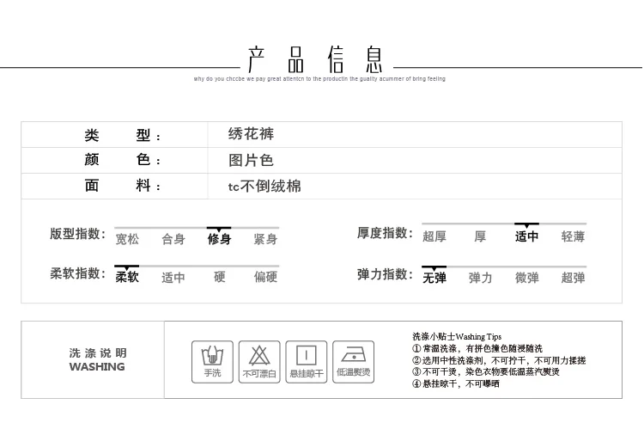
Task: Click the 面料 row label
Action: [123, 186]
